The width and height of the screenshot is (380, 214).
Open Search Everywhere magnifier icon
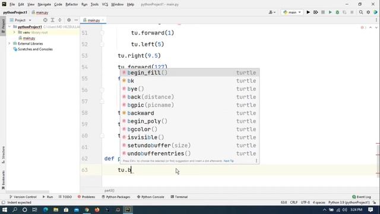click(x=361, y=12)
